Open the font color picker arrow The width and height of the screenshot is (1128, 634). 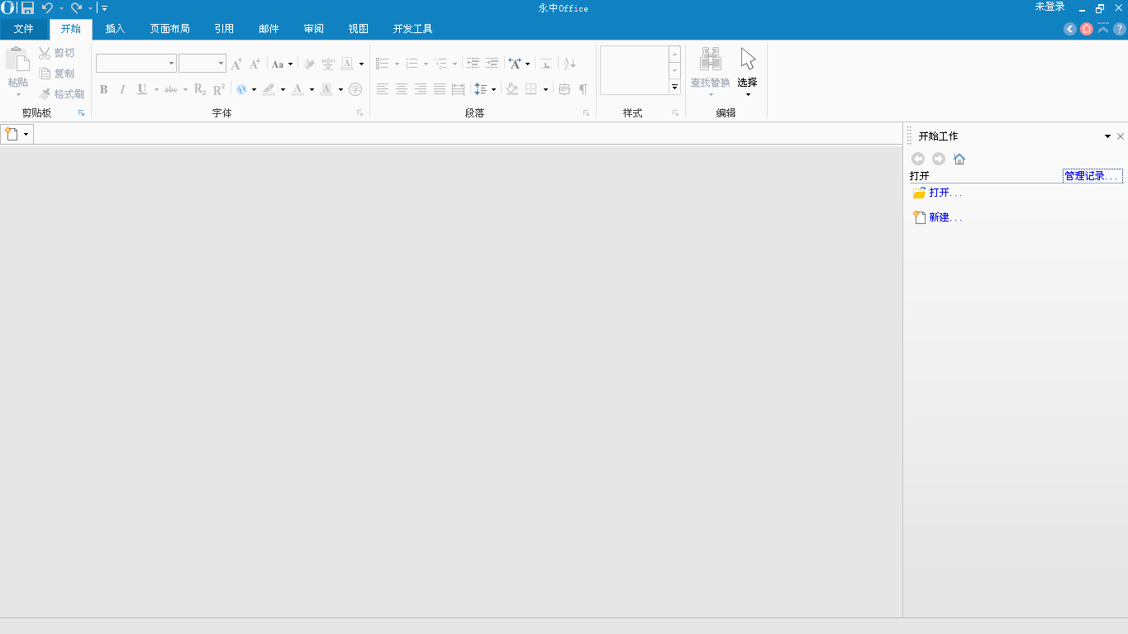point(312,89)
